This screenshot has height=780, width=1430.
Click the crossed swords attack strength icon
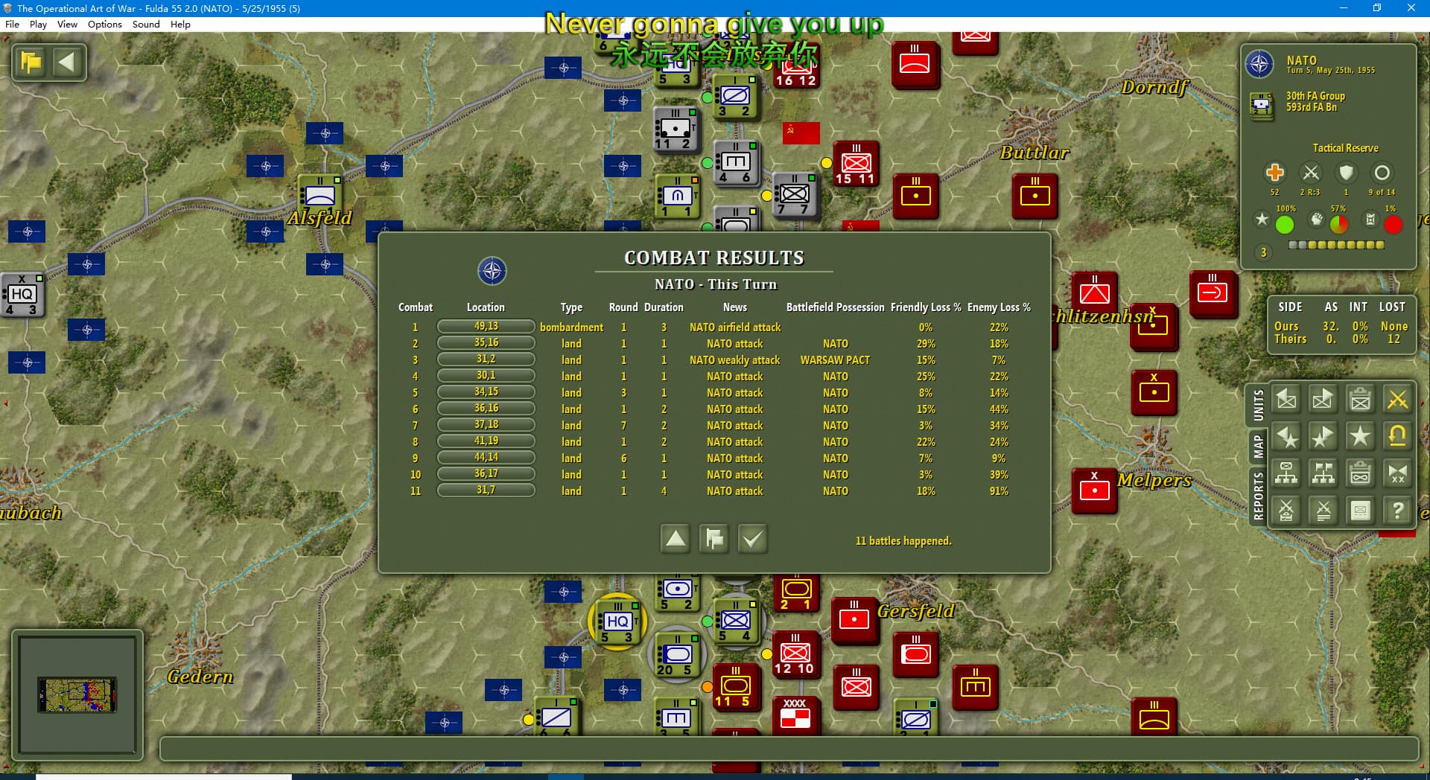[1311, 173]
